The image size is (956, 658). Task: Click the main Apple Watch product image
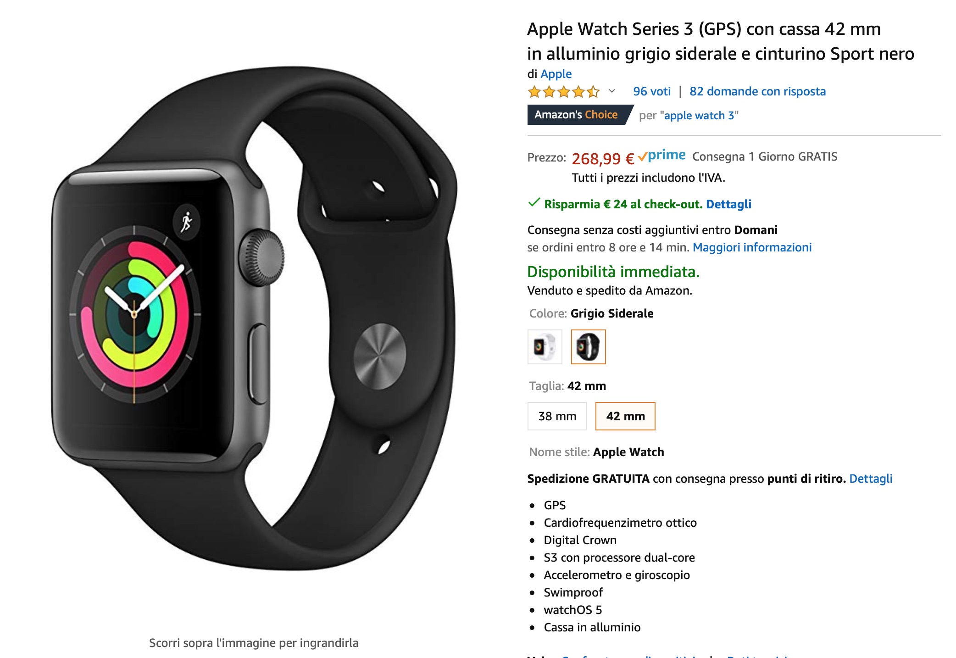(254, 318)
